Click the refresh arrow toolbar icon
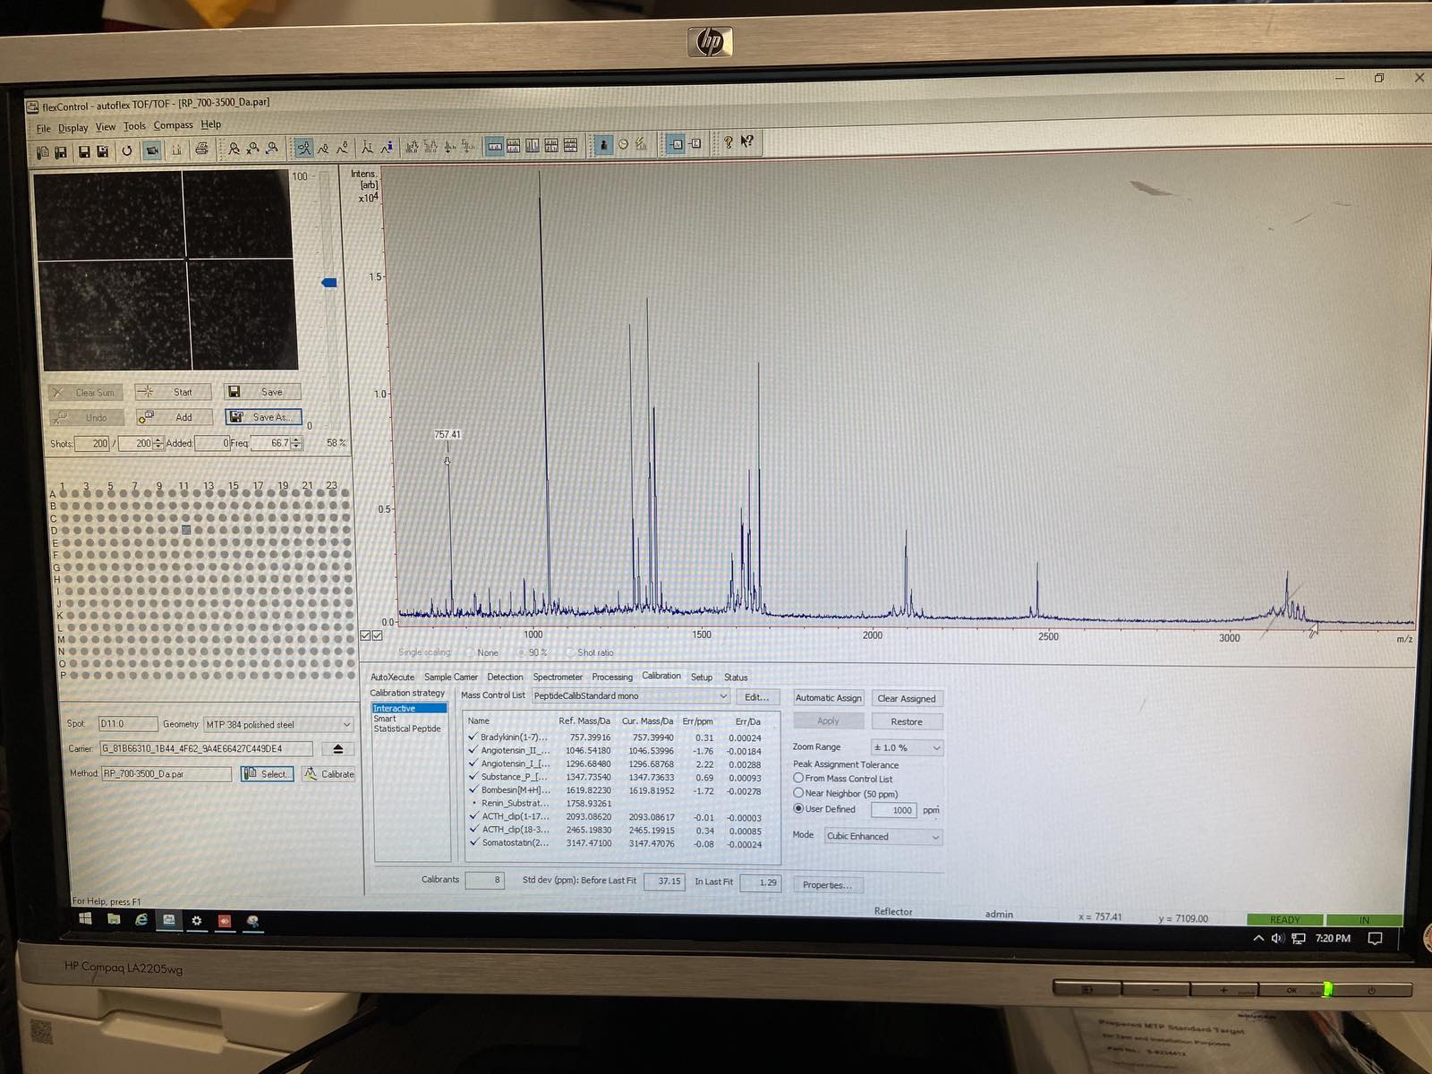Viewport: 1432px width, 1074px height. 127,151
